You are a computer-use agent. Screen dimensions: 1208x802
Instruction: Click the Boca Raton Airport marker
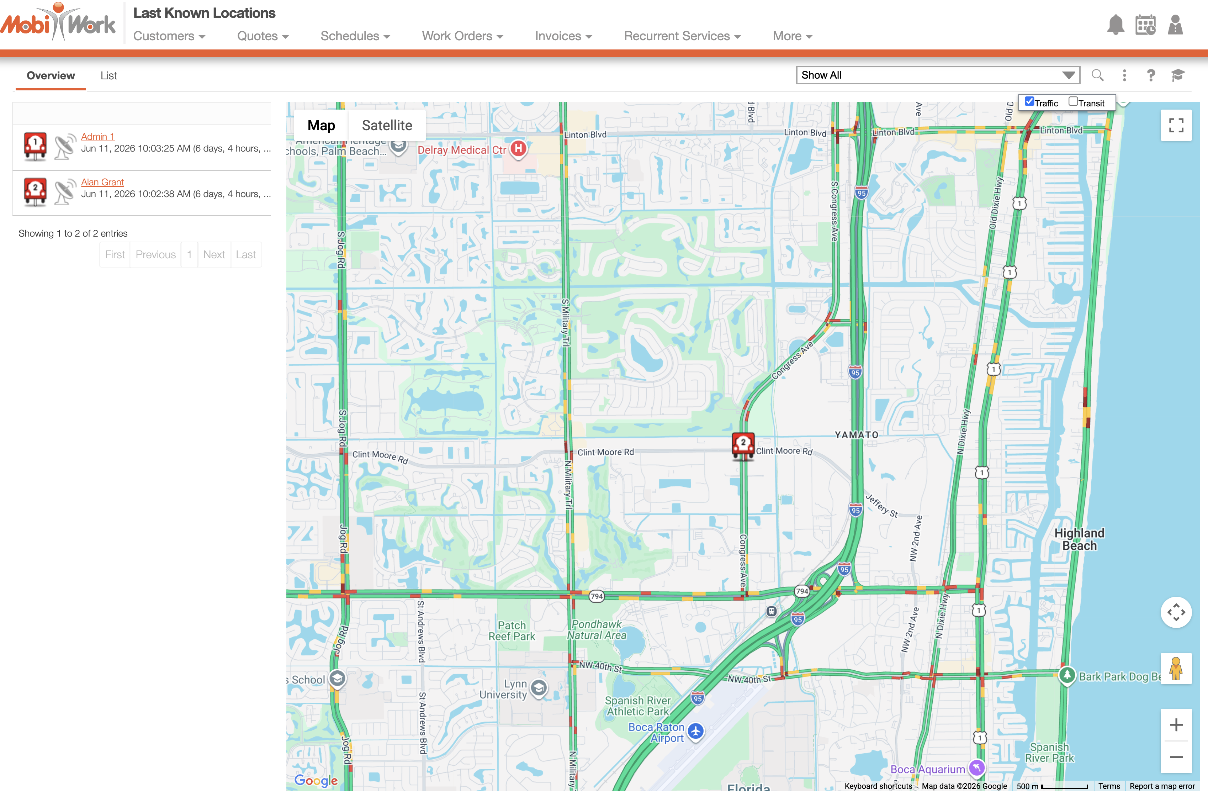[x=695, y=732]
